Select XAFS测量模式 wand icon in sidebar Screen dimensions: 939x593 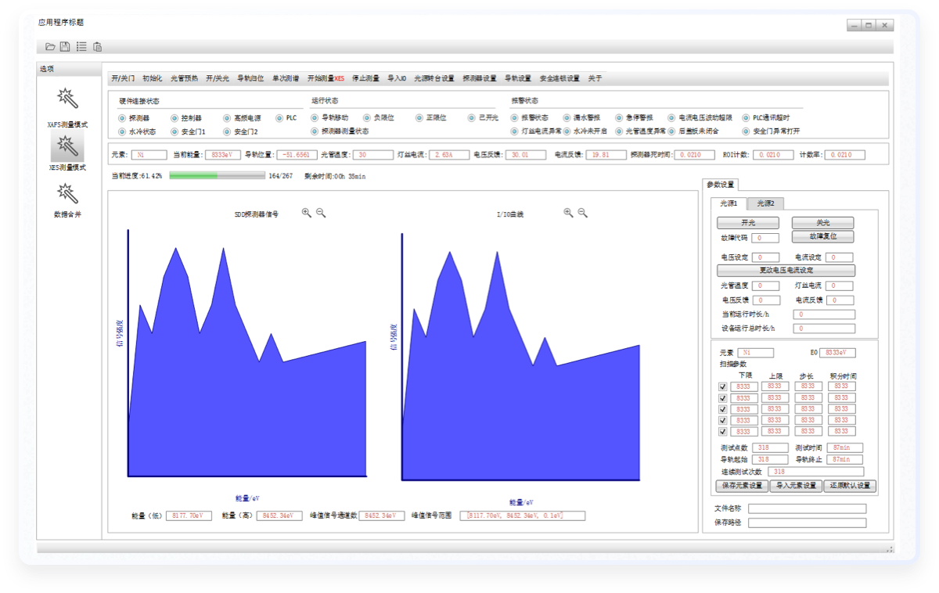coord(67,99)
